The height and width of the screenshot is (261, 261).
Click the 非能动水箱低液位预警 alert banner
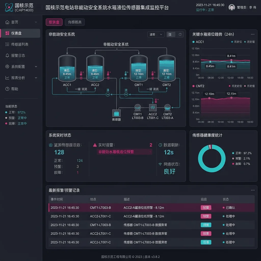pos(124,152)
